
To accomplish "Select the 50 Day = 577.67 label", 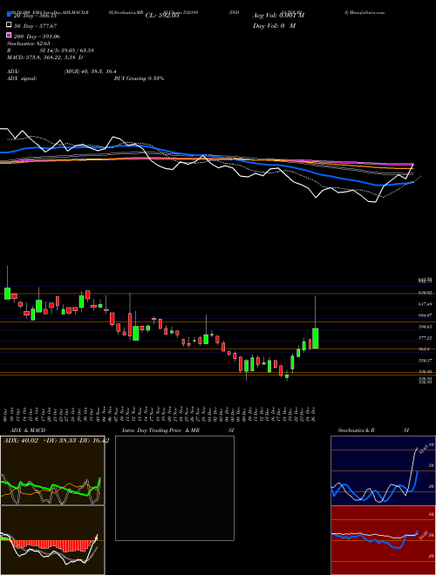I will (37, 26).
